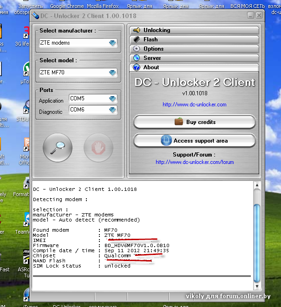281x307 pixels.
Task: Select the Google Chrome desktop shortcut label
Action: 66,6
